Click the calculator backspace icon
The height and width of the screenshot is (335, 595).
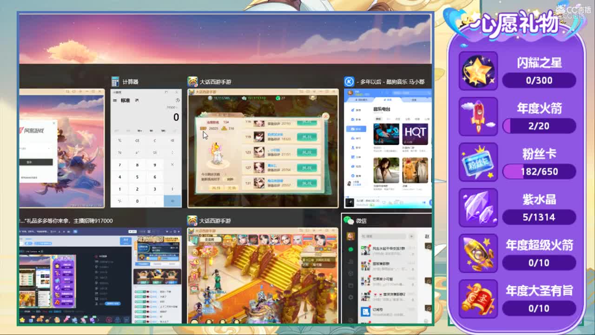pos(172,141)
